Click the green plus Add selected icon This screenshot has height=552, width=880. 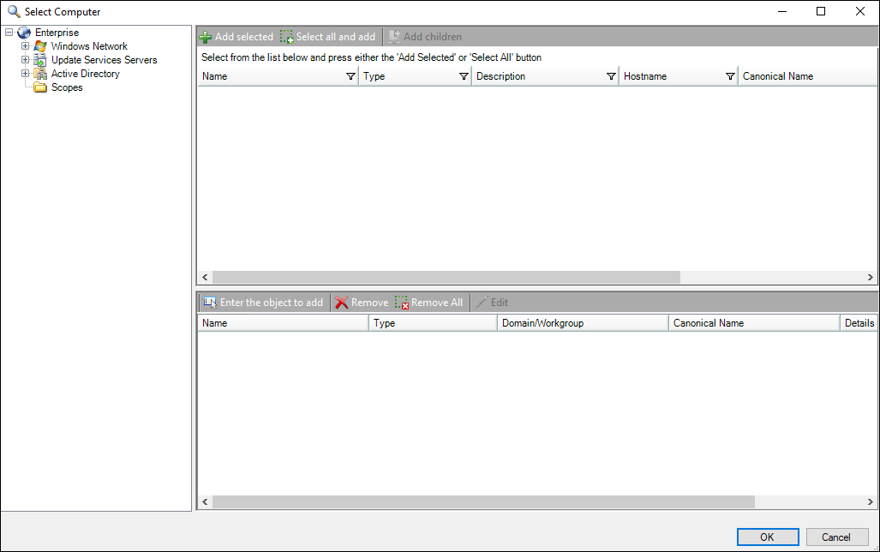(206, 37)
